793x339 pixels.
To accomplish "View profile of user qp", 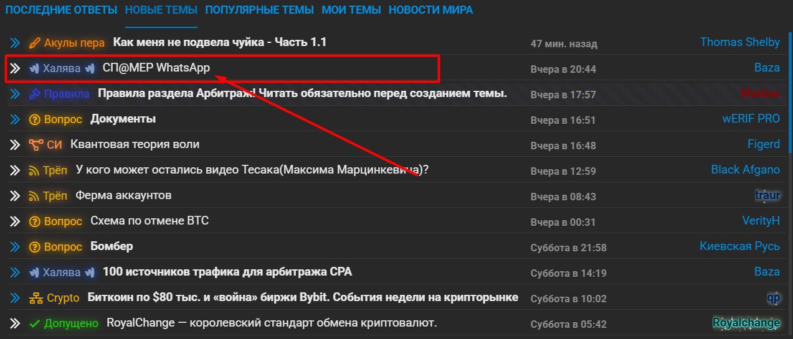I will [x=774, y=298].
